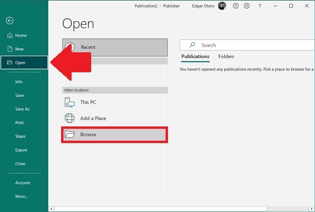
Task: Maximize the Publisher window
Action: pyautogui.click(x=291, y=6)
